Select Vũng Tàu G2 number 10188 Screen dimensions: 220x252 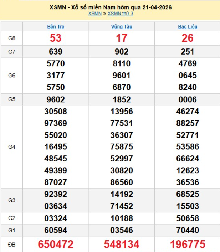(122, 218)
